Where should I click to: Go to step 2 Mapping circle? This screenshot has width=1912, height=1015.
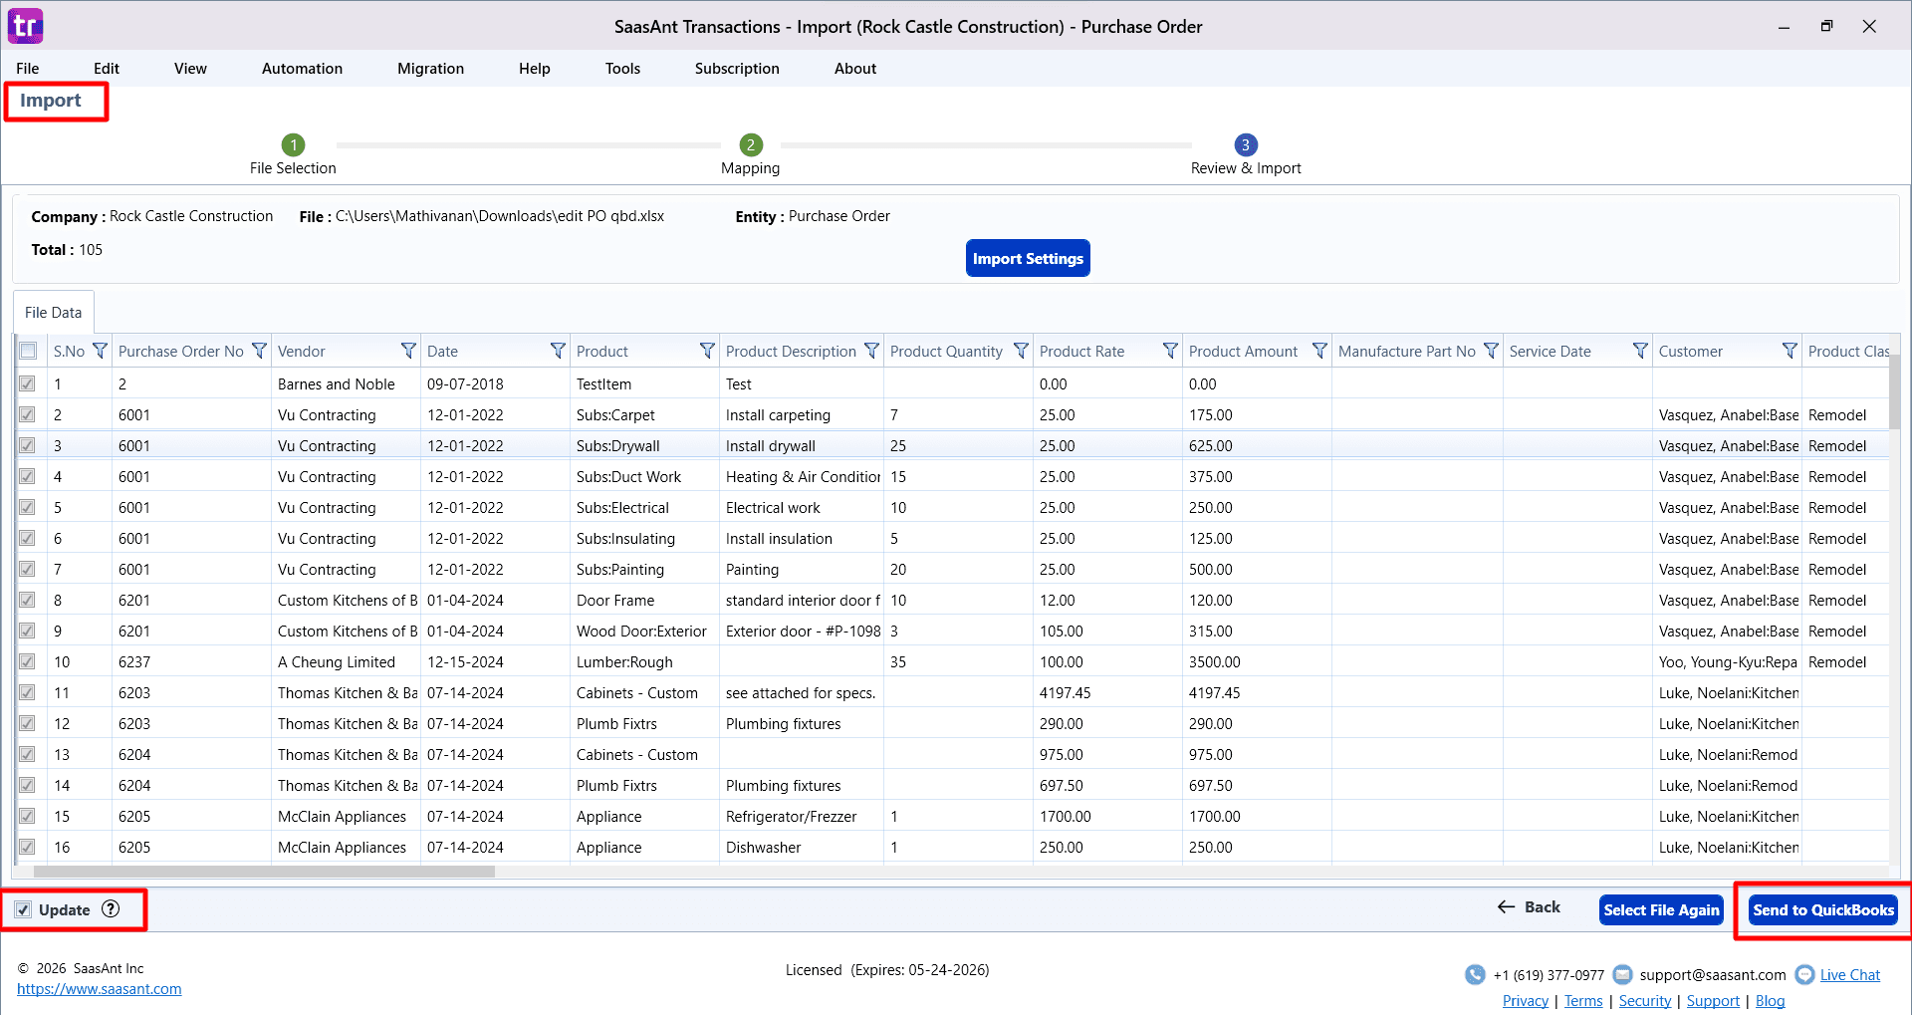pyautogui.click(x=751, y=144)
